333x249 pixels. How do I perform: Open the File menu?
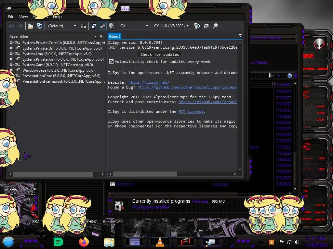[x=11, y=17]
